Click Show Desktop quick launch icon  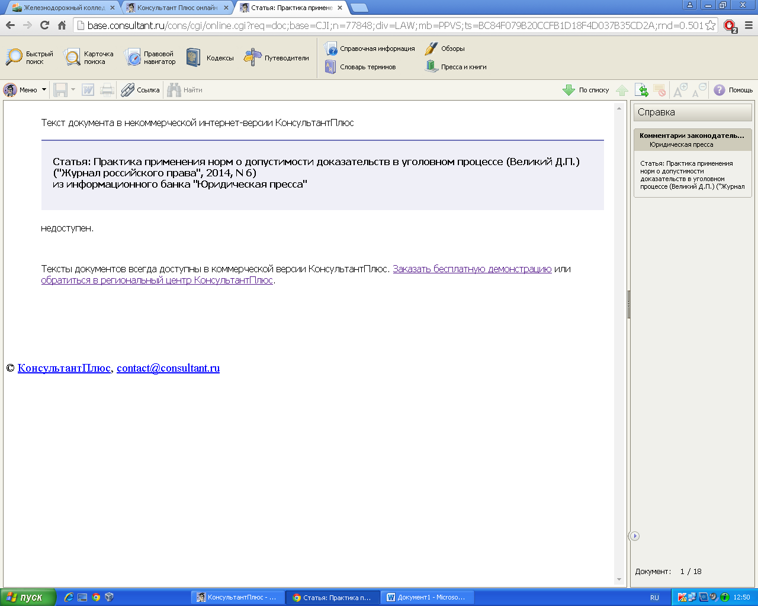82,597
